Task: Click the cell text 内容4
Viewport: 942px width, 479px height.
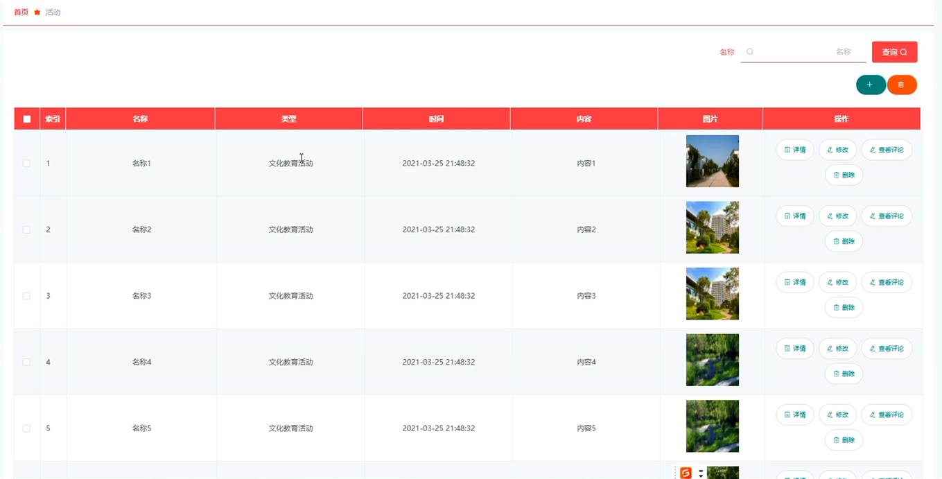Action: pos(586,362)
